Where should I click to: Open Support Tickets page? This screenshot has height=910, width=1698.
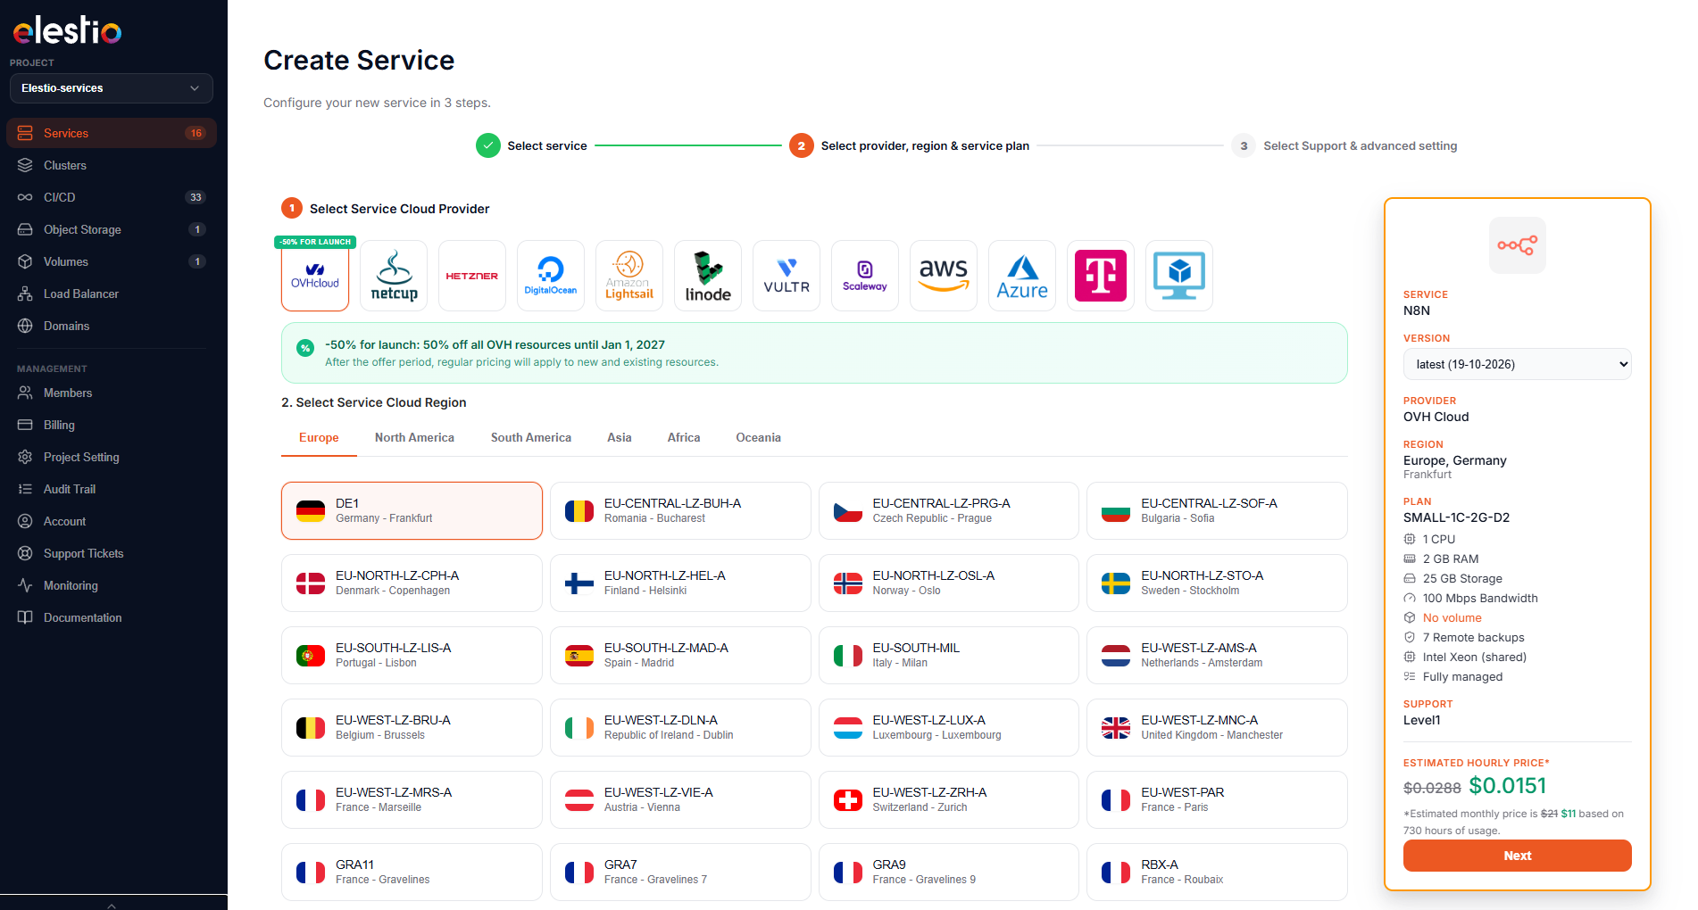pyautogui.click(x=112, y=553)
